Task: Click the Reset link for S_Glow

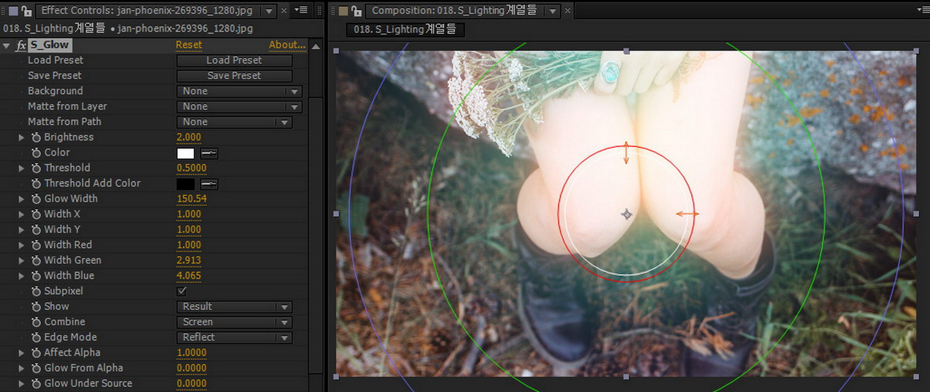Action: (188, 45)
